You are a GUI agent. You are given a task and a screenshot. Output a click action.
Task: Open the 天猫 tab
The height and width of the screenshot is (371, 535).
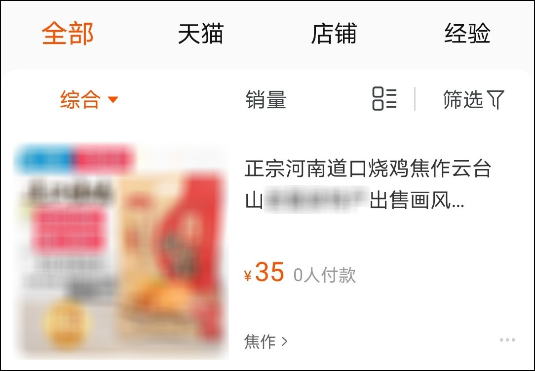tap(200, 34)
